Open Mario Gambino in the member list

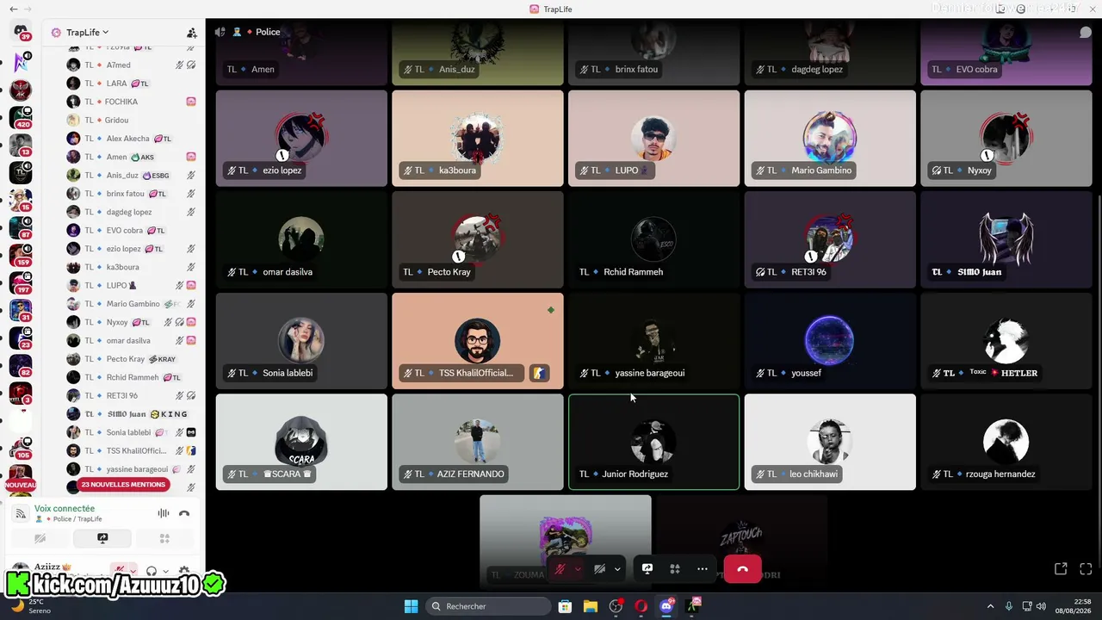click(132, 304)
